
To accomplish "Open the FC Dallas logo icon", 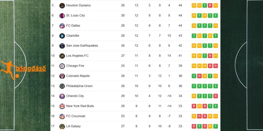I will click(x=62, y=26).
